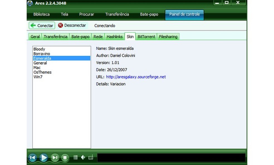
Task: Click the previous track button
Action: click(33, 158)
